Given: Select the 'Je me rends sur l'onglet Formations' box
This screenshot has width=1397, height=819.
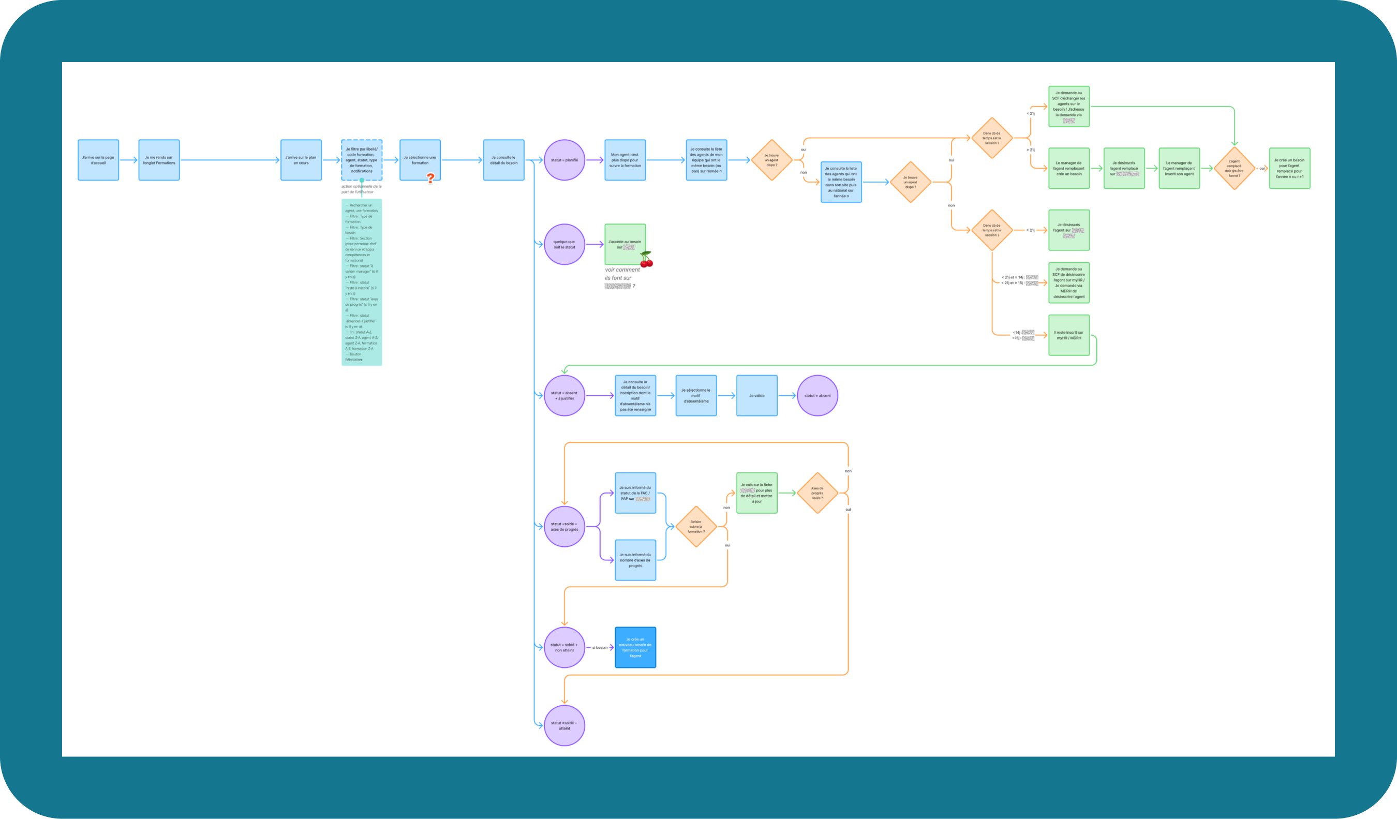Looking at the screenshot, I should pyautogui.click(x=159, y=160).
